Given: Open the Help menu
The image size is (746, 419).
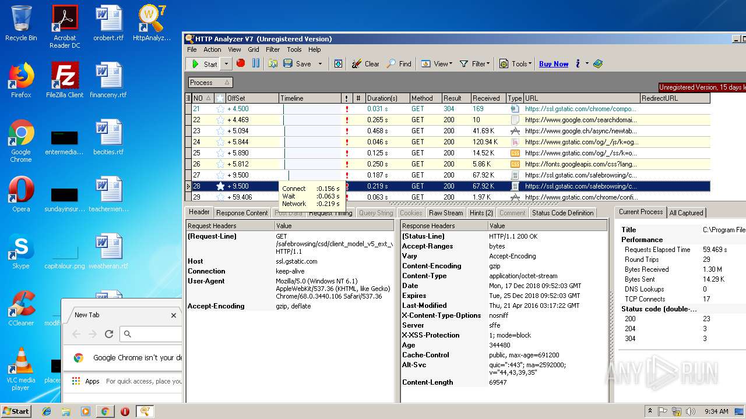Looking at the screenshot, I should (315, 49).
